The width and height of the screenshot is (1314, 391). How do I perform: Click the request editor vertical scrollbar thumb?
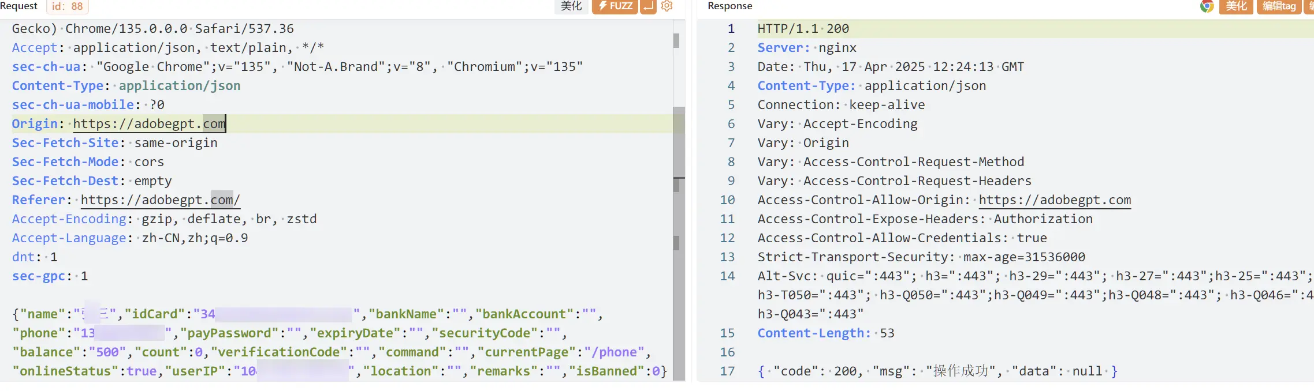679,144
